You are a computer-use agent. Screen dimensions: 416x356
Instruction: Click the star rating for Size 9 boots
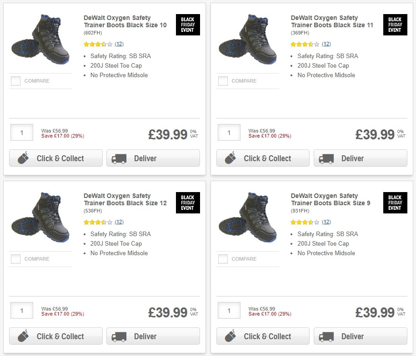(x=305, y=222)
